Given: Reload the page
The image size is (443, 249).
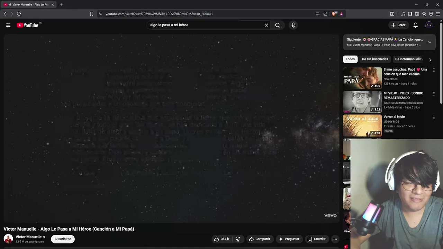Looking at the screenshot, I should 19,14.
